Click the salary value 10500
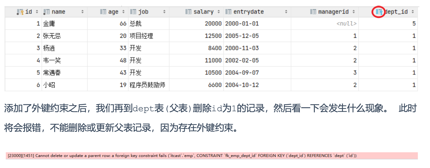 [213, 73]
